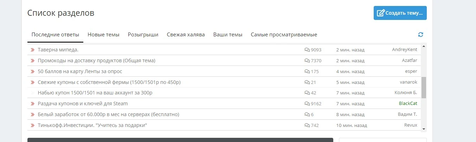The image size is (476, 142).
Task: Click the scrollbar down arrow of topic list
Action: click(x=424, y=129)
